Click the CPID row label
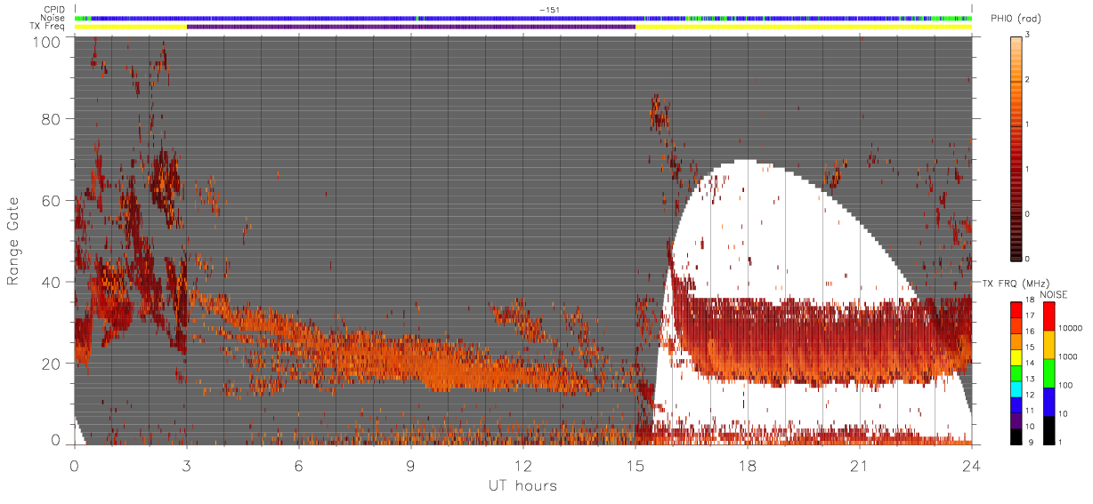1093x504 pixels. click(55, 10)
